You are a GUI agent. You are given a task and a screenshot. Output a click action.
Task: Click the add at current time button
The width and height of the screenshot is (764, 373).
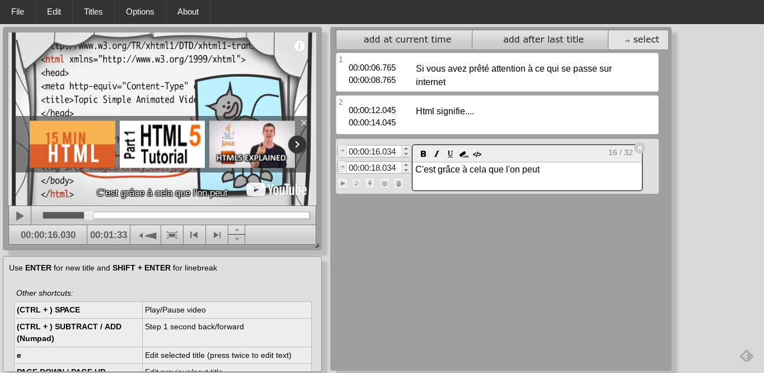click(404, 39)
